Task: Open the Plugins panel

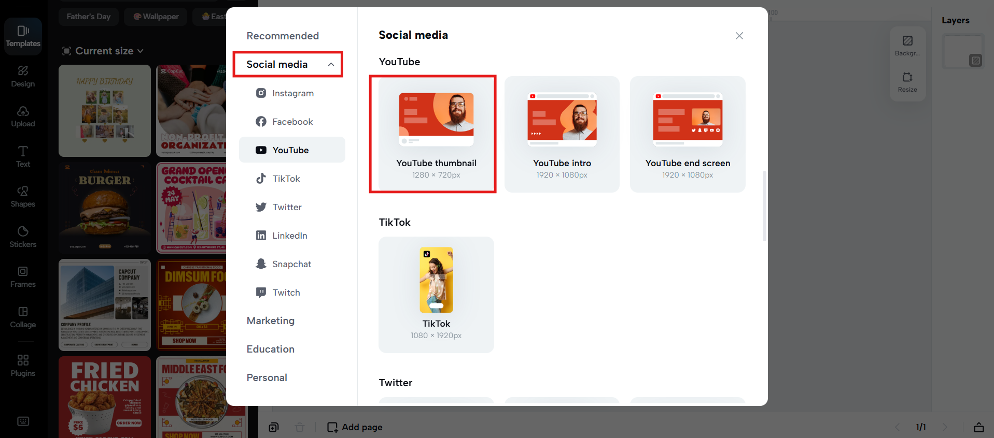Action: 23,366
